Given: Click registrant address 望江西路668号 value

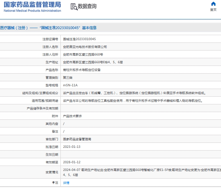Looking at the screenshot, I should (x=83, y=55).
